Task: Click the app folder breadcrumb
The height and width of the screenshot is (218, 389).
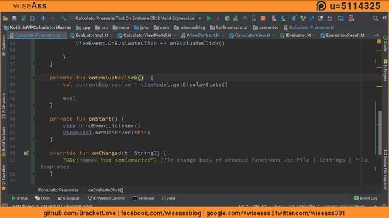Action: [83, 28]
